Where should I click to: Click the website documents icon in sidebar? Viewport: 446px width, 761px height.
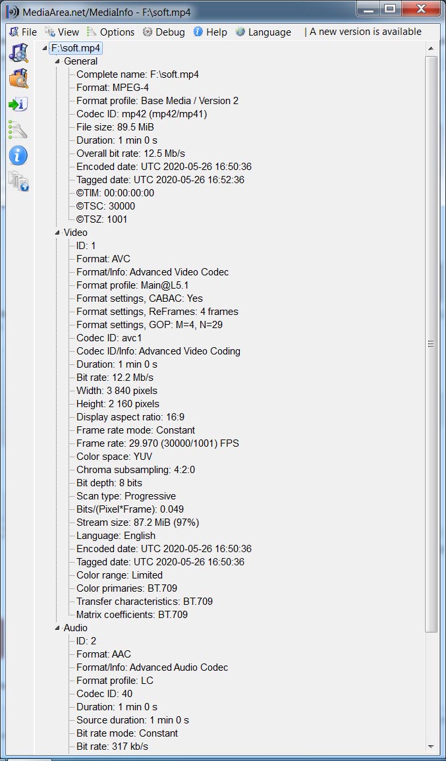[x=18, y=181]
